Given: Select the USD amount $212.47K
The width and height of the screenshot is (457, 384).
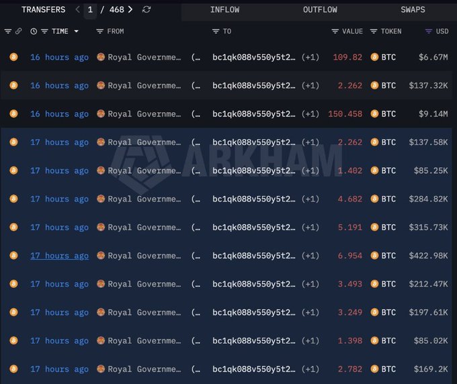Looking at the screenshot, I should [428, 284].
